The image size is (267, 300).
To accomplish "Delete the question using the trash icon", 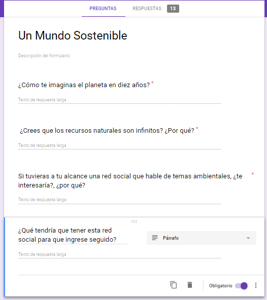I will coord(190,285).
